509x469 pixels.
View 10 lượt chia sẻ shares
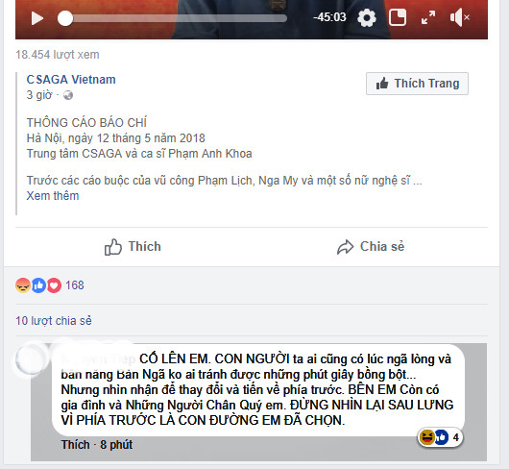54,321
